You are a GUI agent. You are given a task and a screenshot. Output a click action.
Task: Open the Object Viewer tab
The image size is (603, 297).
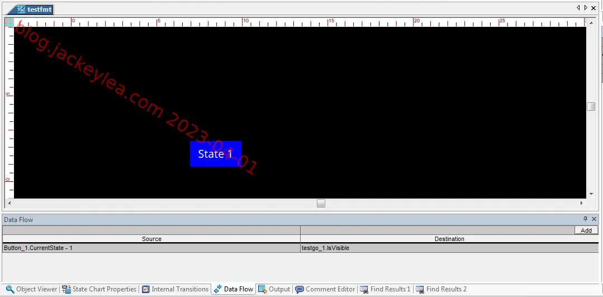(x=31, y=289)
